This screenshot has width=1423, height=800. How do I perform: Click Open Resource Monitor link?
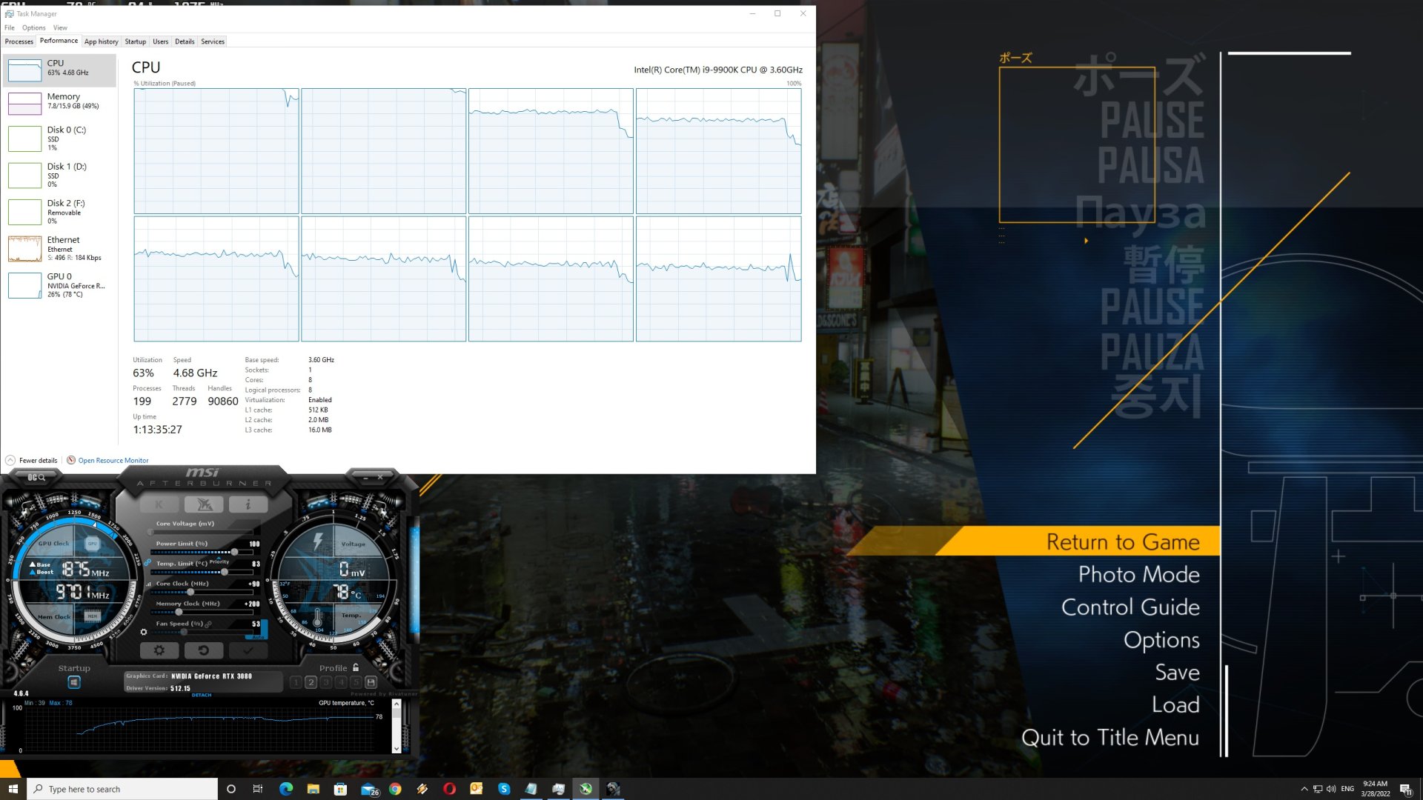pos(113,461)
